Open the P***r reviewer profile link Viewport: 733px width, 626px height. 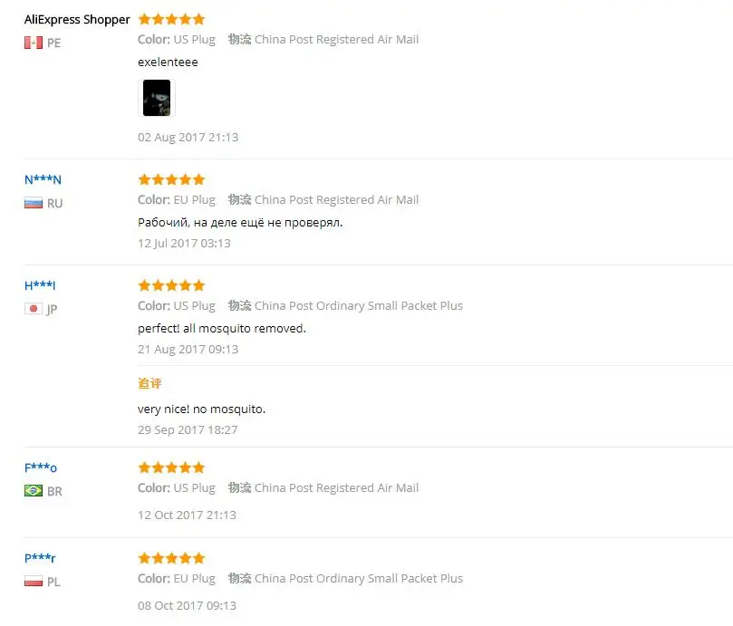coord(40,558)
